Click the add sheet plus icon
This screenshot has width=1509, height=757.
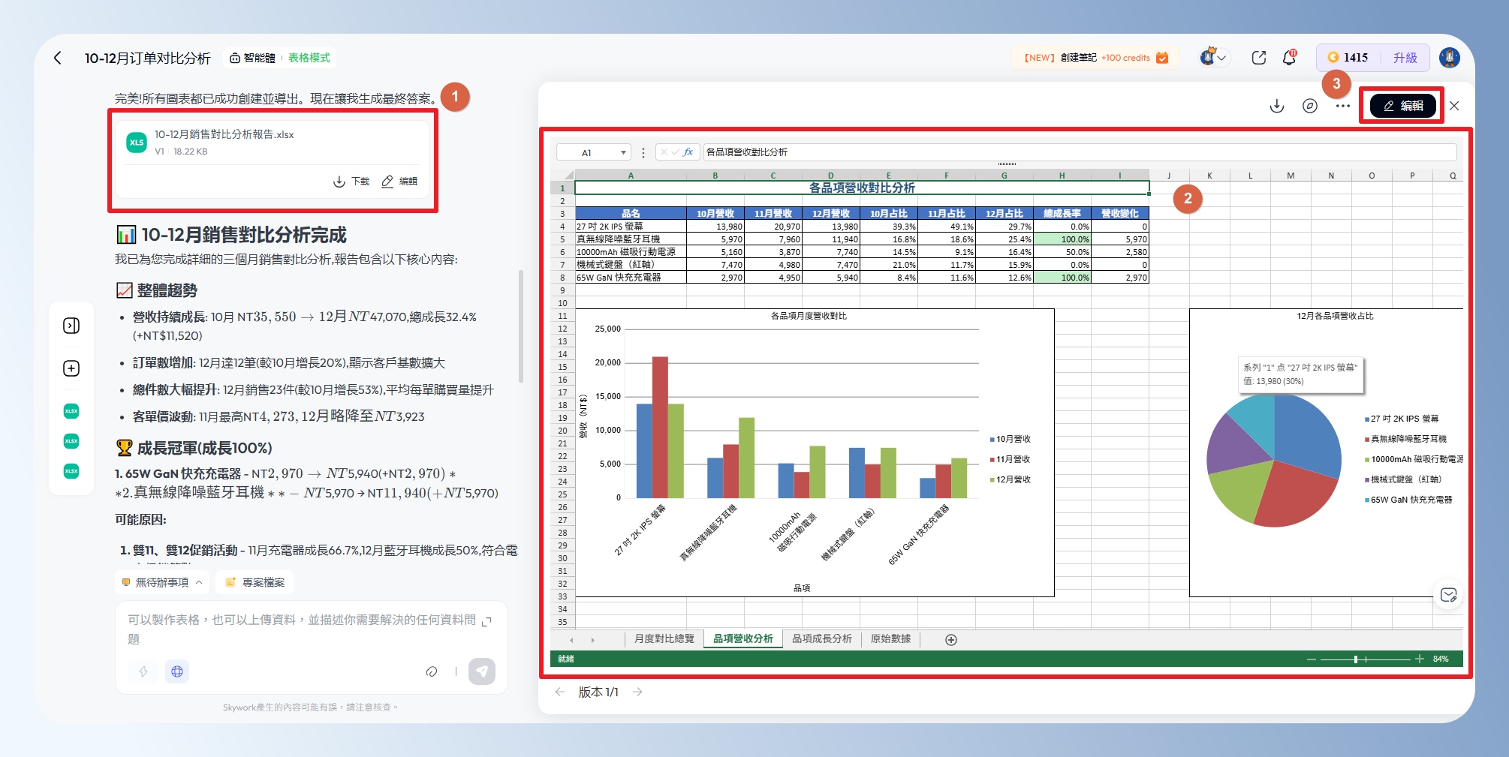click(950, 640)
